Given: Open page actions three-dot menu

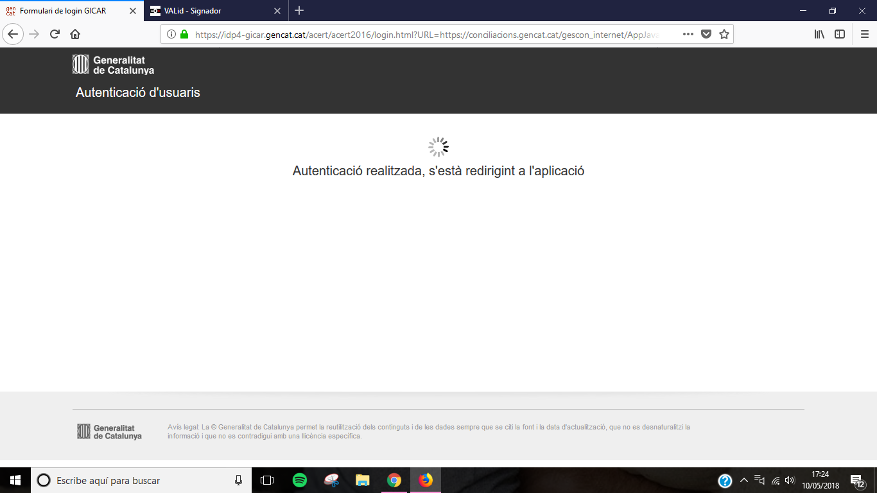Looking at the screenshot, I should tap(688, 34).
